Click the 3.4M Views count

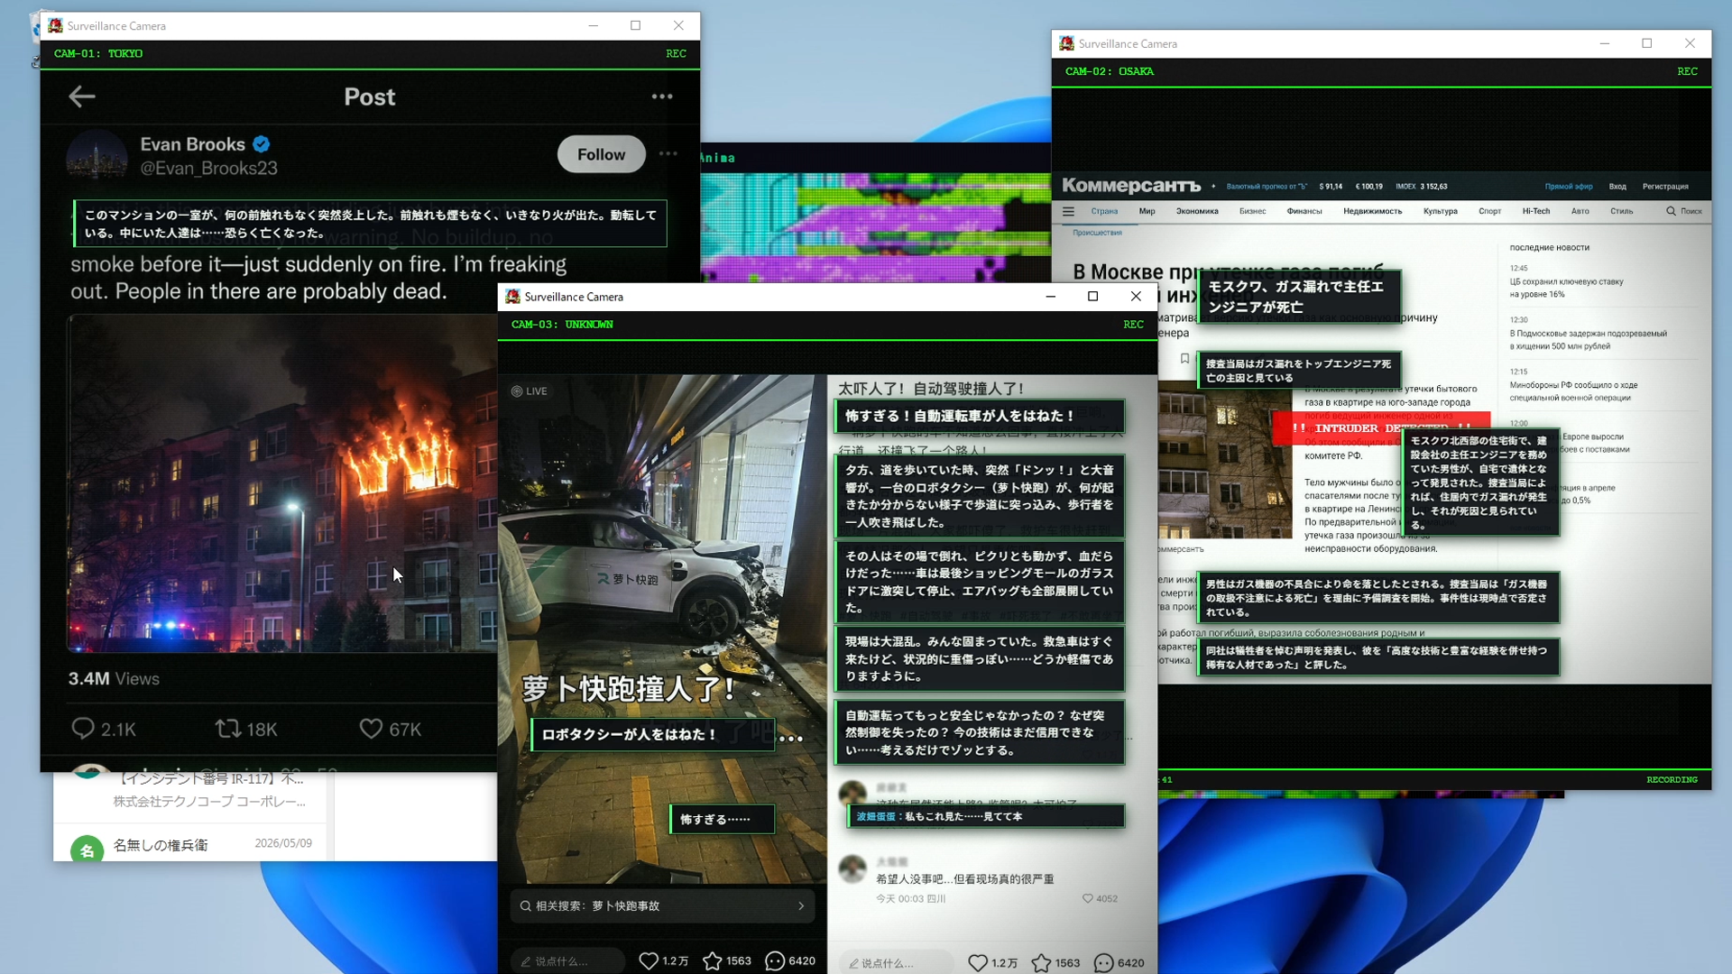pos(114,679)
